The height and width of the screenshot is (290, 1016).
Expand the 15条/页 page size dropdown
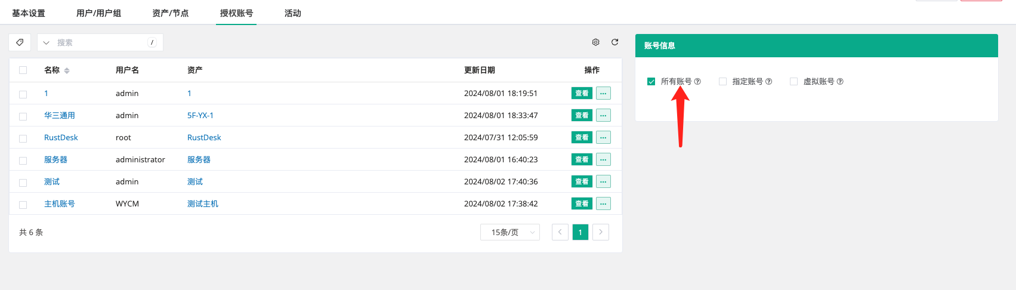[x=510, y=232]
